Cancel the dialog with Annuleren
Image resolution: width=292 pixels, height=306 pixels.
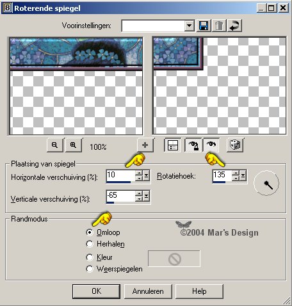click(148, 291)
